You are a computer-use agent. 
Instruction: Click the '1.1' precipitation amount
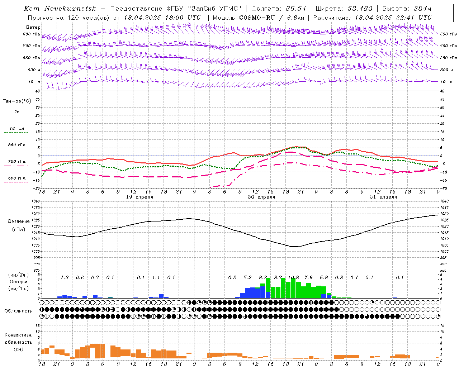click(156, 278)
